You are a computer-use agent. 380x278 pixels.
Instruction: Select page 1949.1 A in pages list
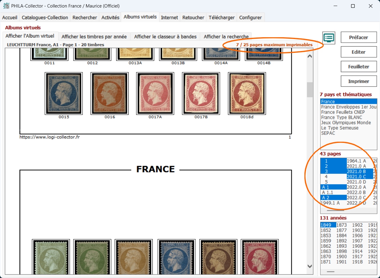tap(334, 203)
